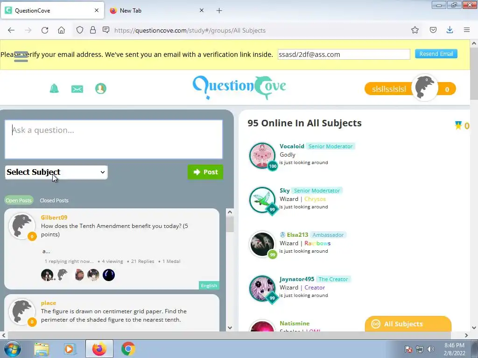
Task: Click the Resend Email button
Action: point(436,54)
